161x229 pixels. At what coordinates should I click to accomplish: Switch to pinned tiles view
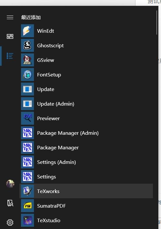[x=10, y=36]
